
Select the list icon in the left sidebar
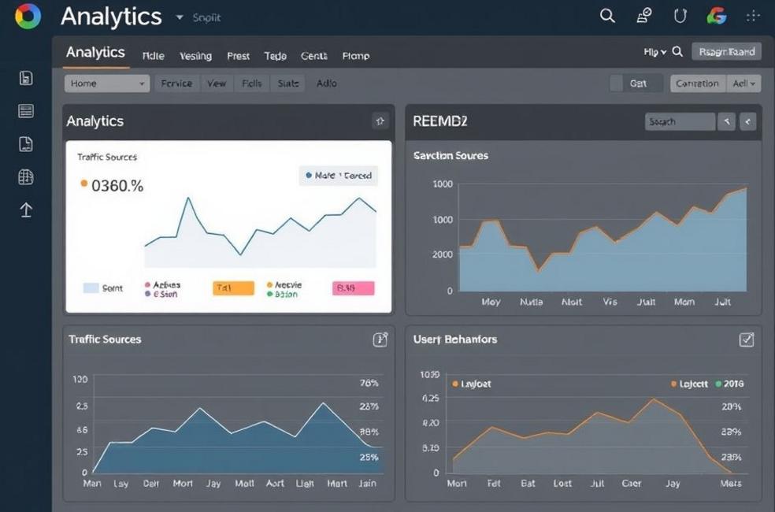click(x=25, y=110)
